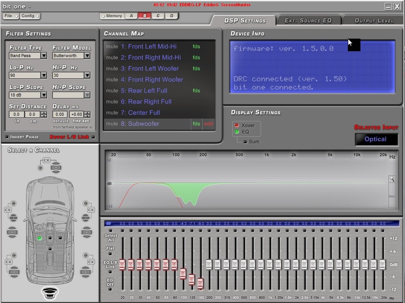This screenshot has width=405, height=303.
Task: Open the Filter Type dropdown
Action: (x=44, y=55)
